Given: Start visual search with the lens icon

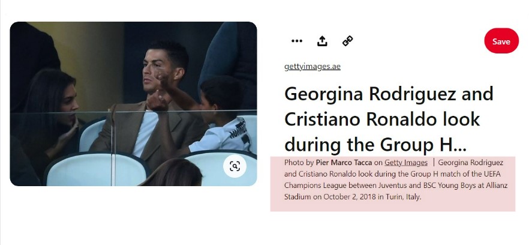Looking at the screenshot, I should click(235, 166).
